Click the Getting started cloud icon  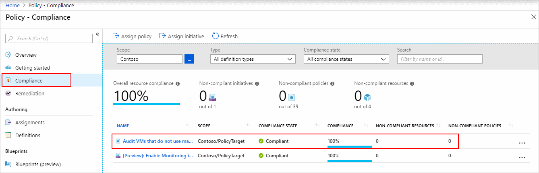8,68
